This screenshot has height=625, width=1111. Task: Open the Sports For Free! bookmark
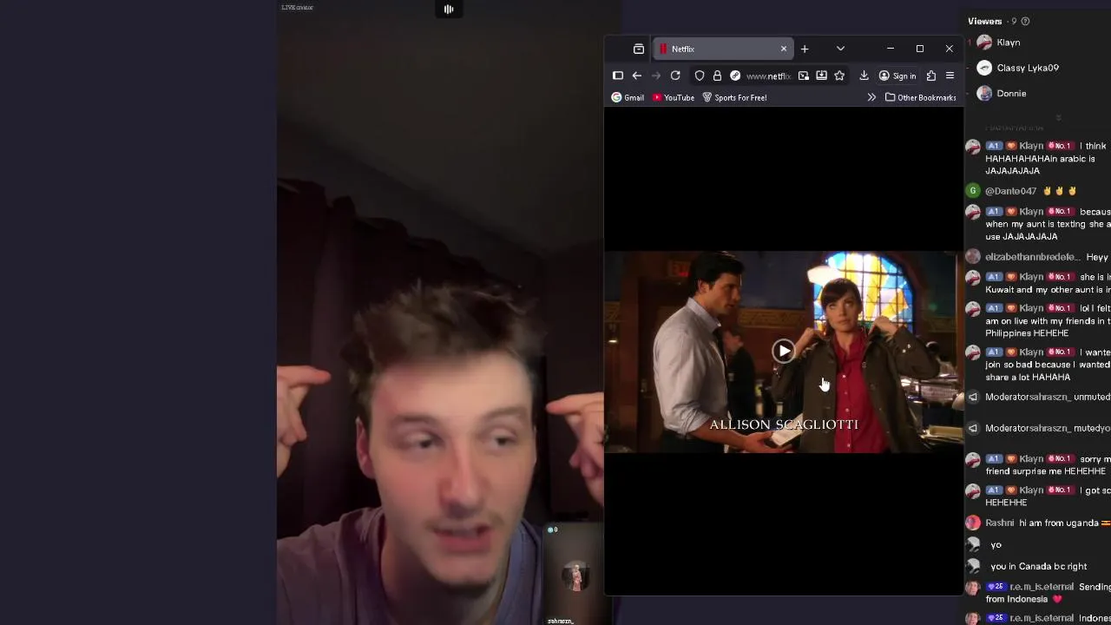(x=734, y=97)
